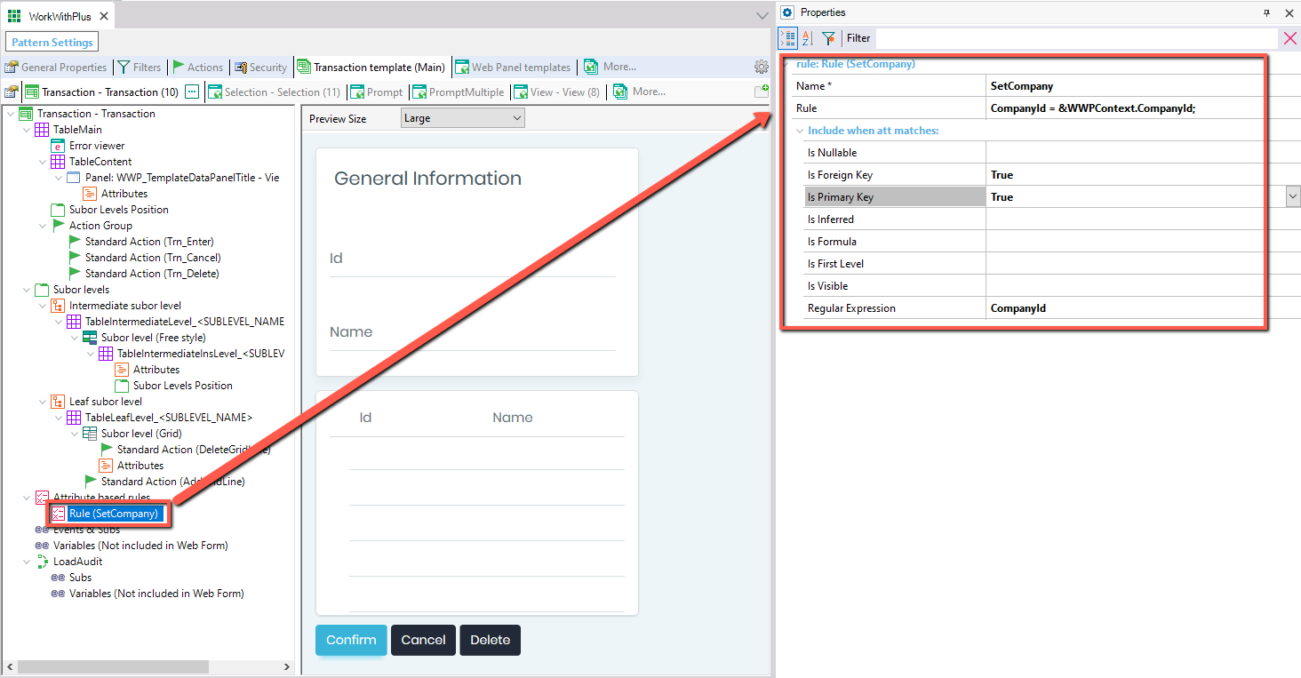Expand the Is Primary Key value dropdown

click(x=1293, y=196)
